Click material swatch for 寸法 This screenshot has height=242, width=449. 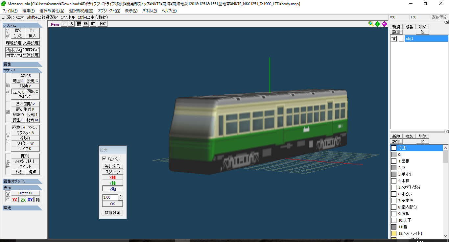click(x=394, y=148)
